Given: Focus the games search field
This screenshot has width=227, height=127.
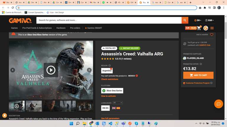Looking at the screenshot, I should [109, 20].
